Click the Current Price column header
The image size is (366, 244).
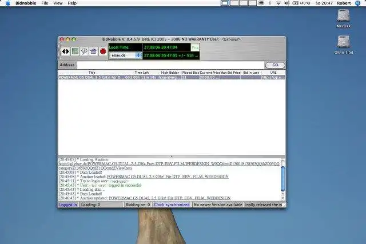click(210, 73)
